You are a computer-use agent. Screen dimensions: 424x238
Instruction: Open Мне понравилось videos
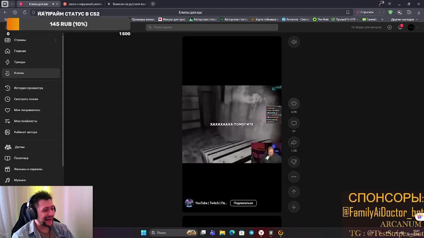point(31,110)
